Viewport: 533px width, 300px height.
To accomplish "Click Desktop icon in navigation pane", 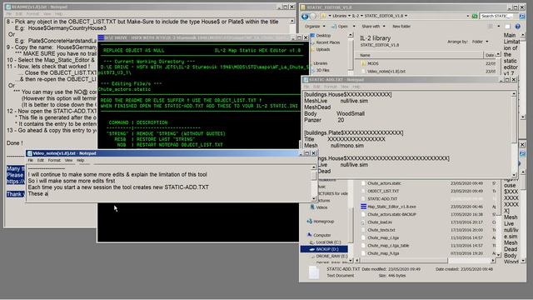I will (x=312, y=35).
